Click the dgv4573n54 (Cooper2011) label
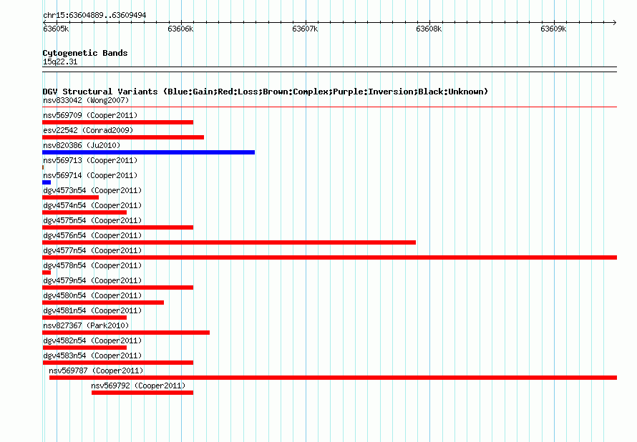 92,190
